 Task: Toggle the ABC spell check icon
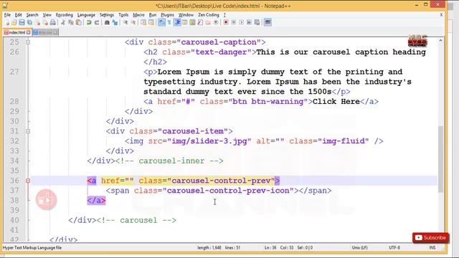(268, 22)
